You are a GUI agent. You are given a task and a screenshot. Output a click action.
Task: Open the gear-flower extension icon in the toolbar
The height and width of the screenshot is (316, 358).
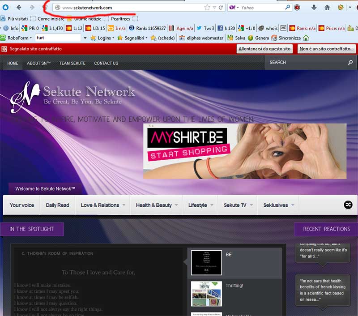(341, 8)
